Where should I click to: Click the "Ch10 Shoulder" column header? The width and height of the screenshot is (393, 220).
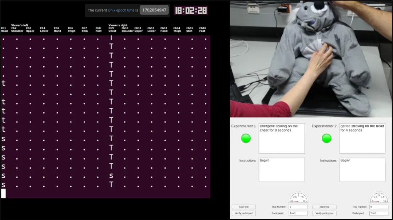pyautogui.click(x=127, y=29)
